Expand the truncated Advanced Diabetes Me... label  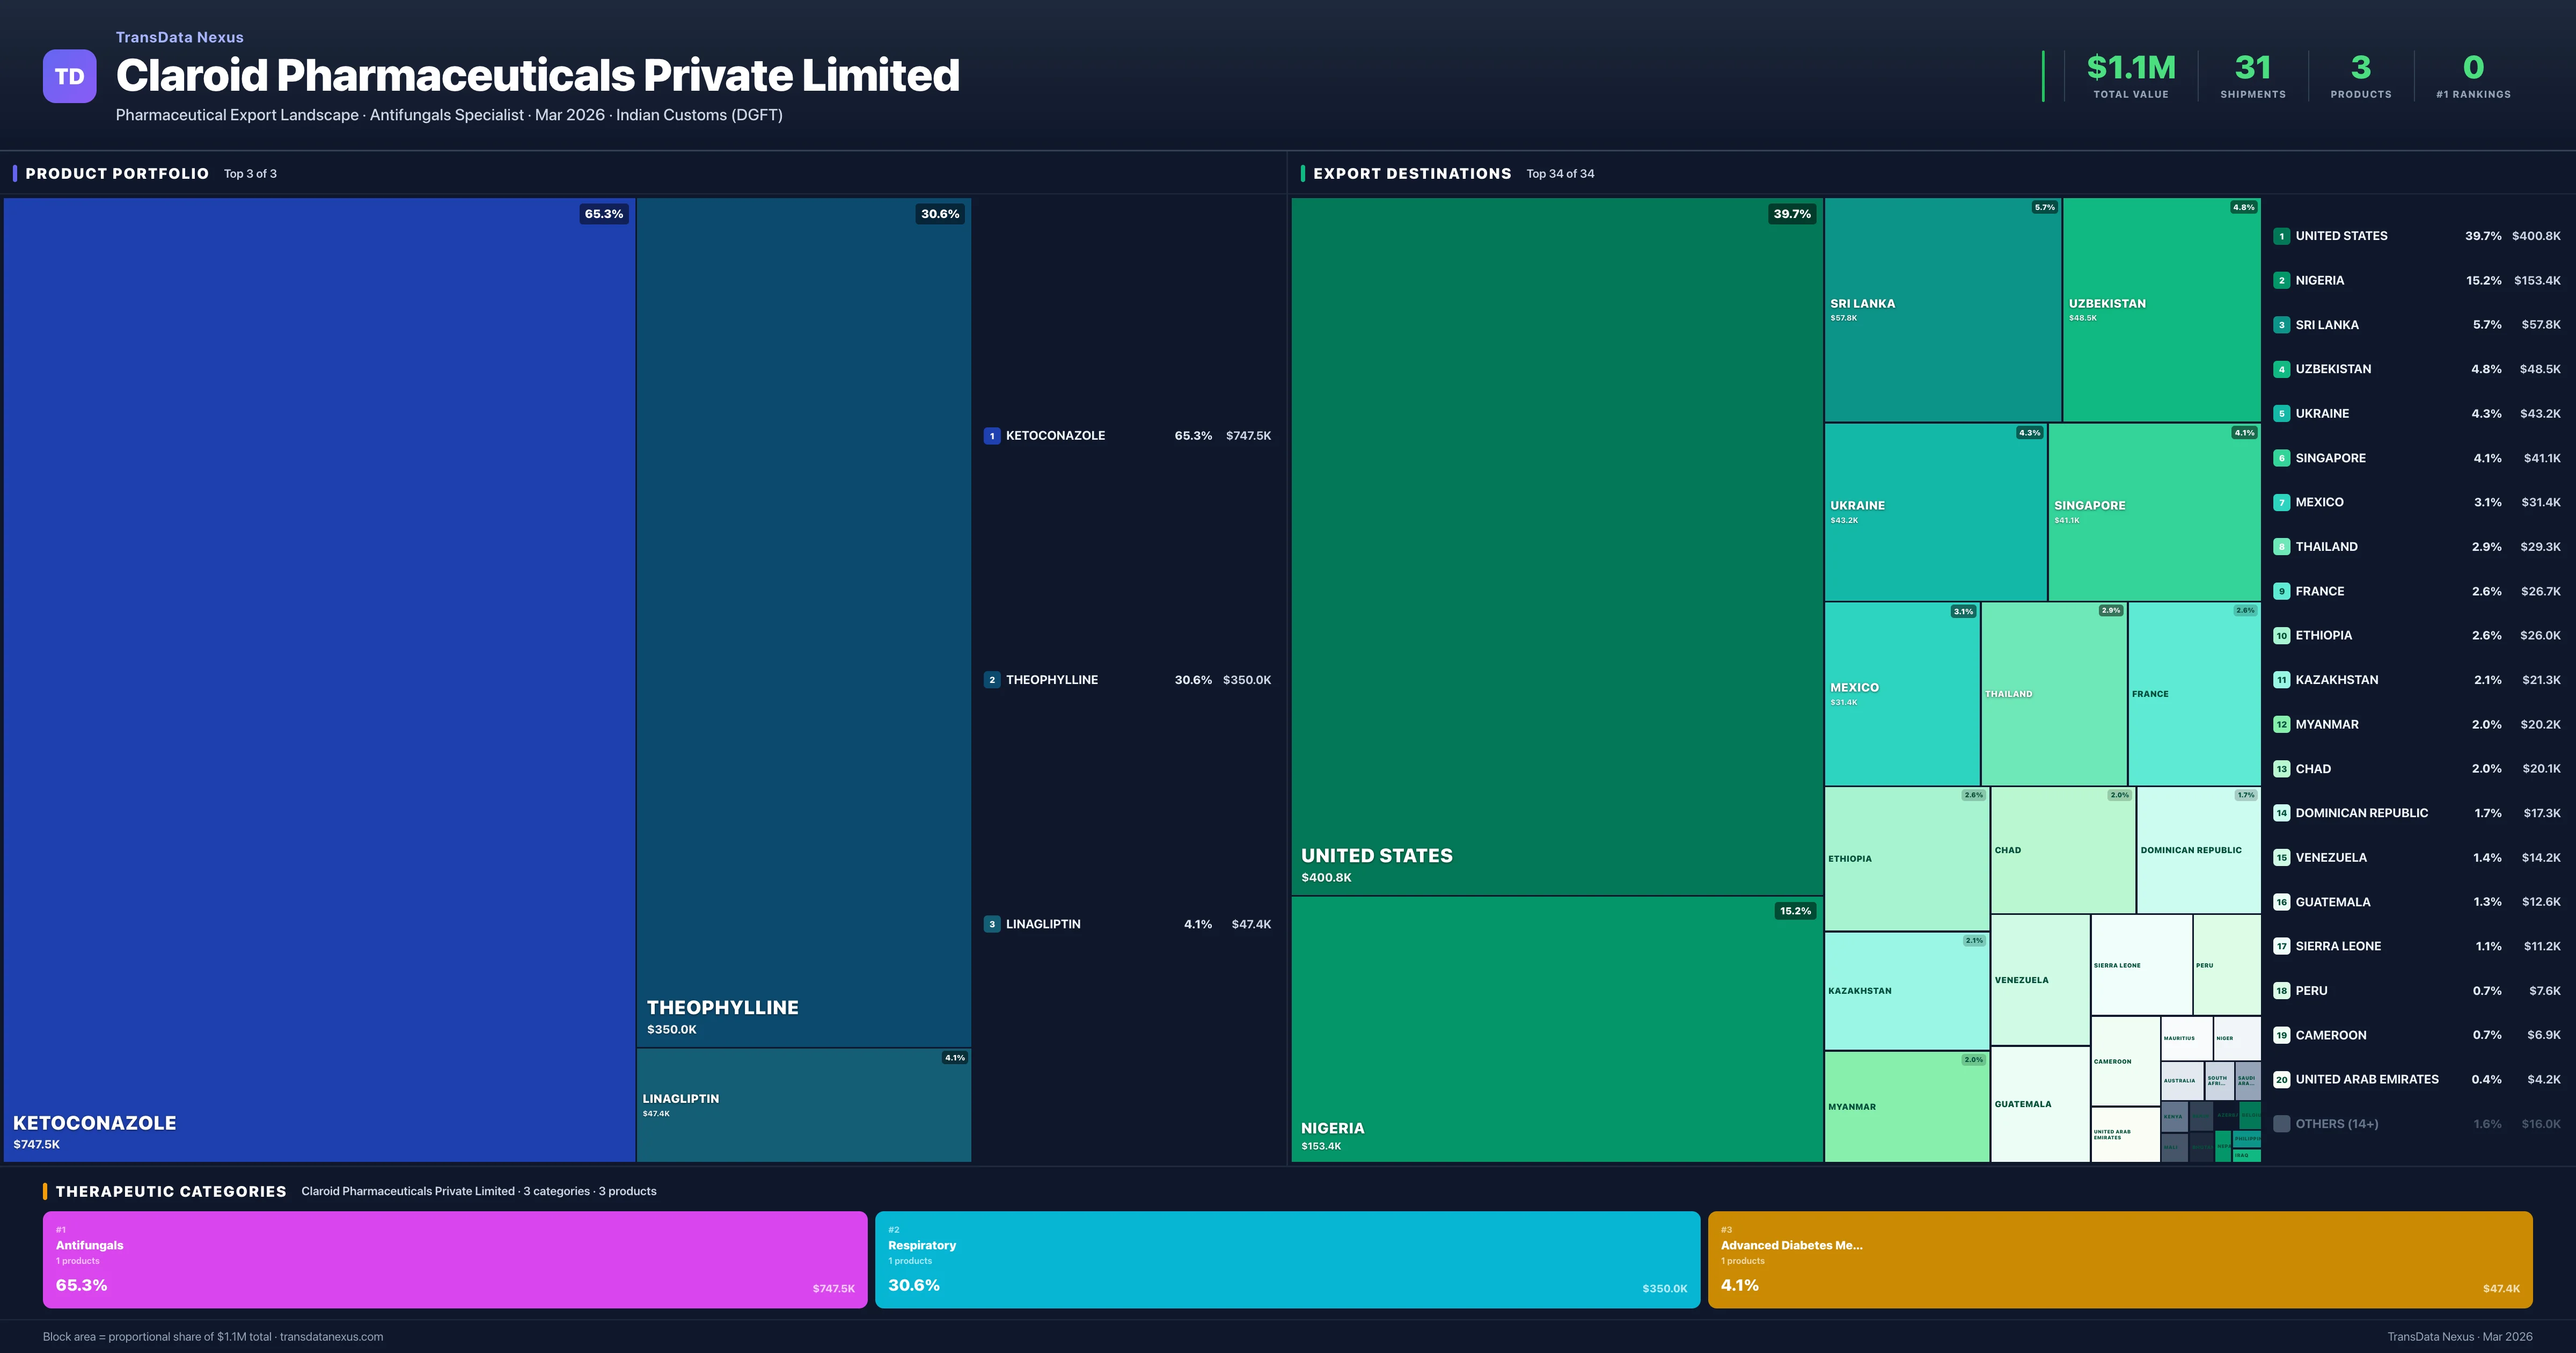point(1792,1246)
